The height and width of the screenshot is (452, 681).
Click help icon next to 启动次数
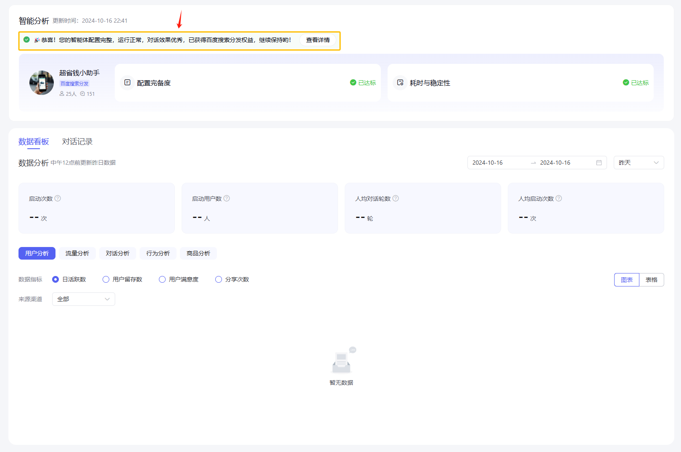(58, 198)
